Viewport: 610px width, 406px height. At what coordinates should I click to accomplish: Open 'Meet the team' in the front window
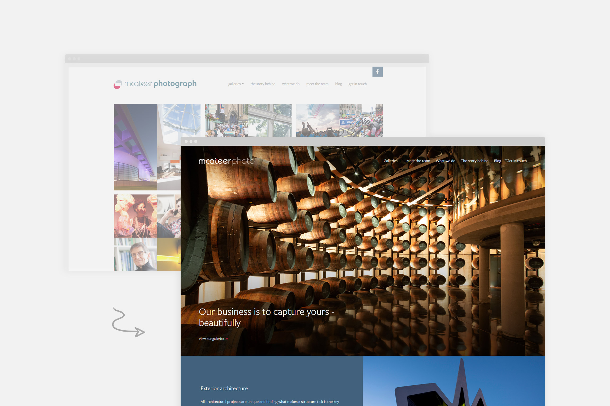pos(418,161)
